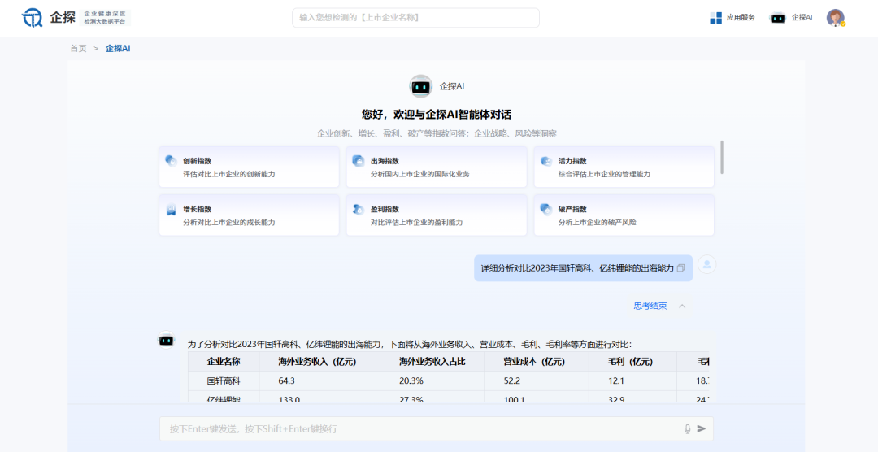Select 对比评估上市企业的盈利能力 description
This screenshot has width=878, height=452.
pyautogui.click(x=416, y=223)
